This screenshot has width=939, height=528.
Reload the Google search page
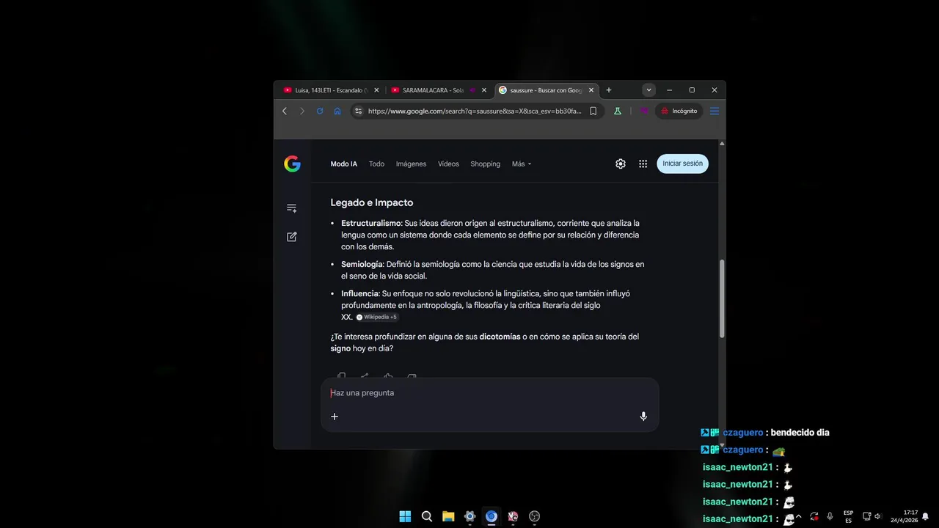tap(320, 111)
